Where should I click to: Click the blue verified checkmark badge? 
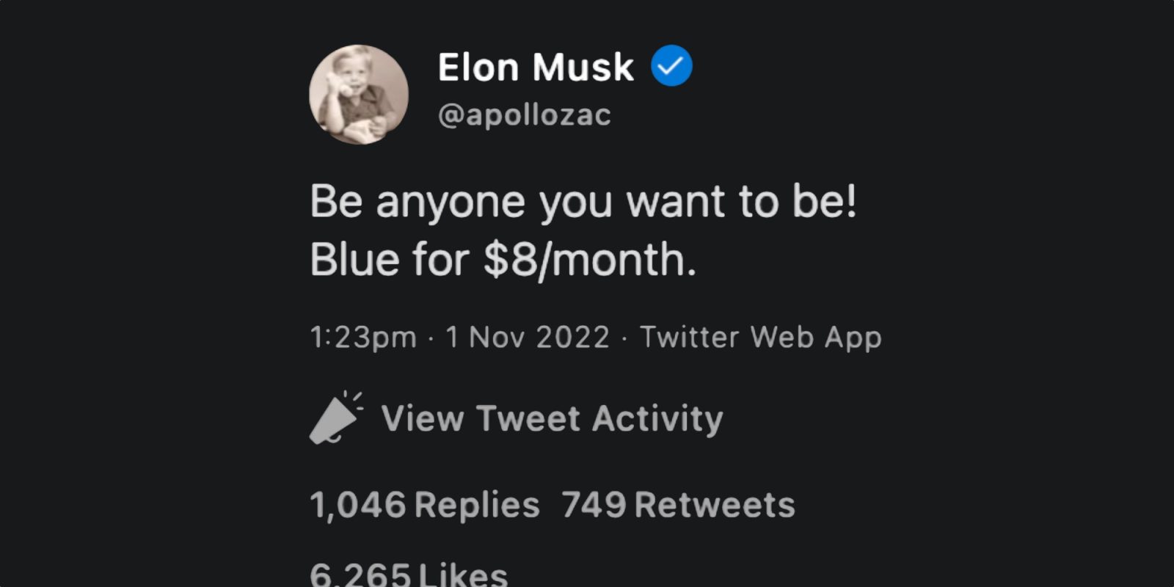[671, 66]
